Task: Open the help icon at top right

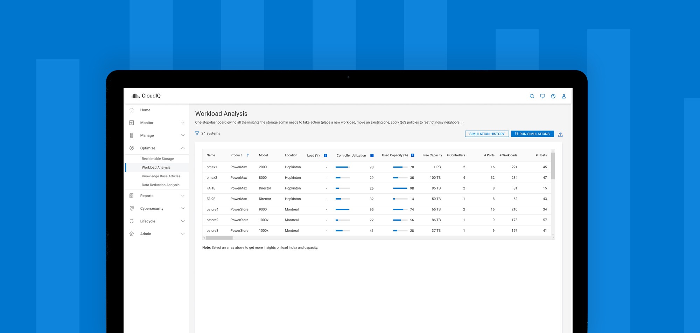Action: pos(553,96)
